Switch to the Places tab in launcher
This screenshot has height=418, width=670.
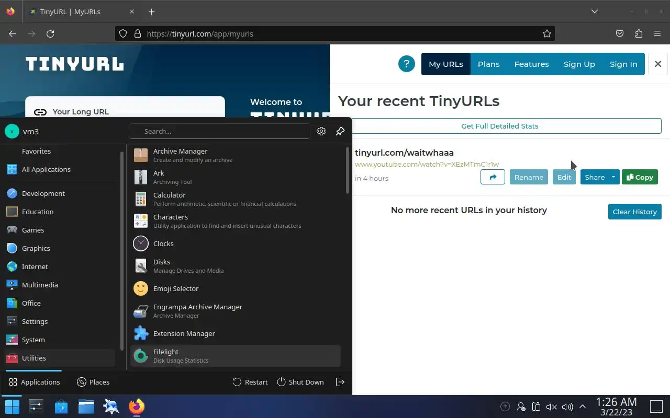coord(93,382)
